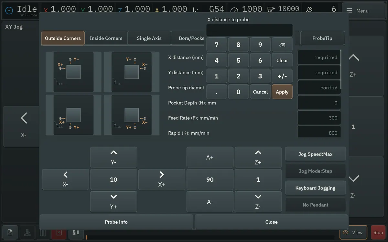Click the Apply button on keypad

pyautogui.click(x=282, y=92)
